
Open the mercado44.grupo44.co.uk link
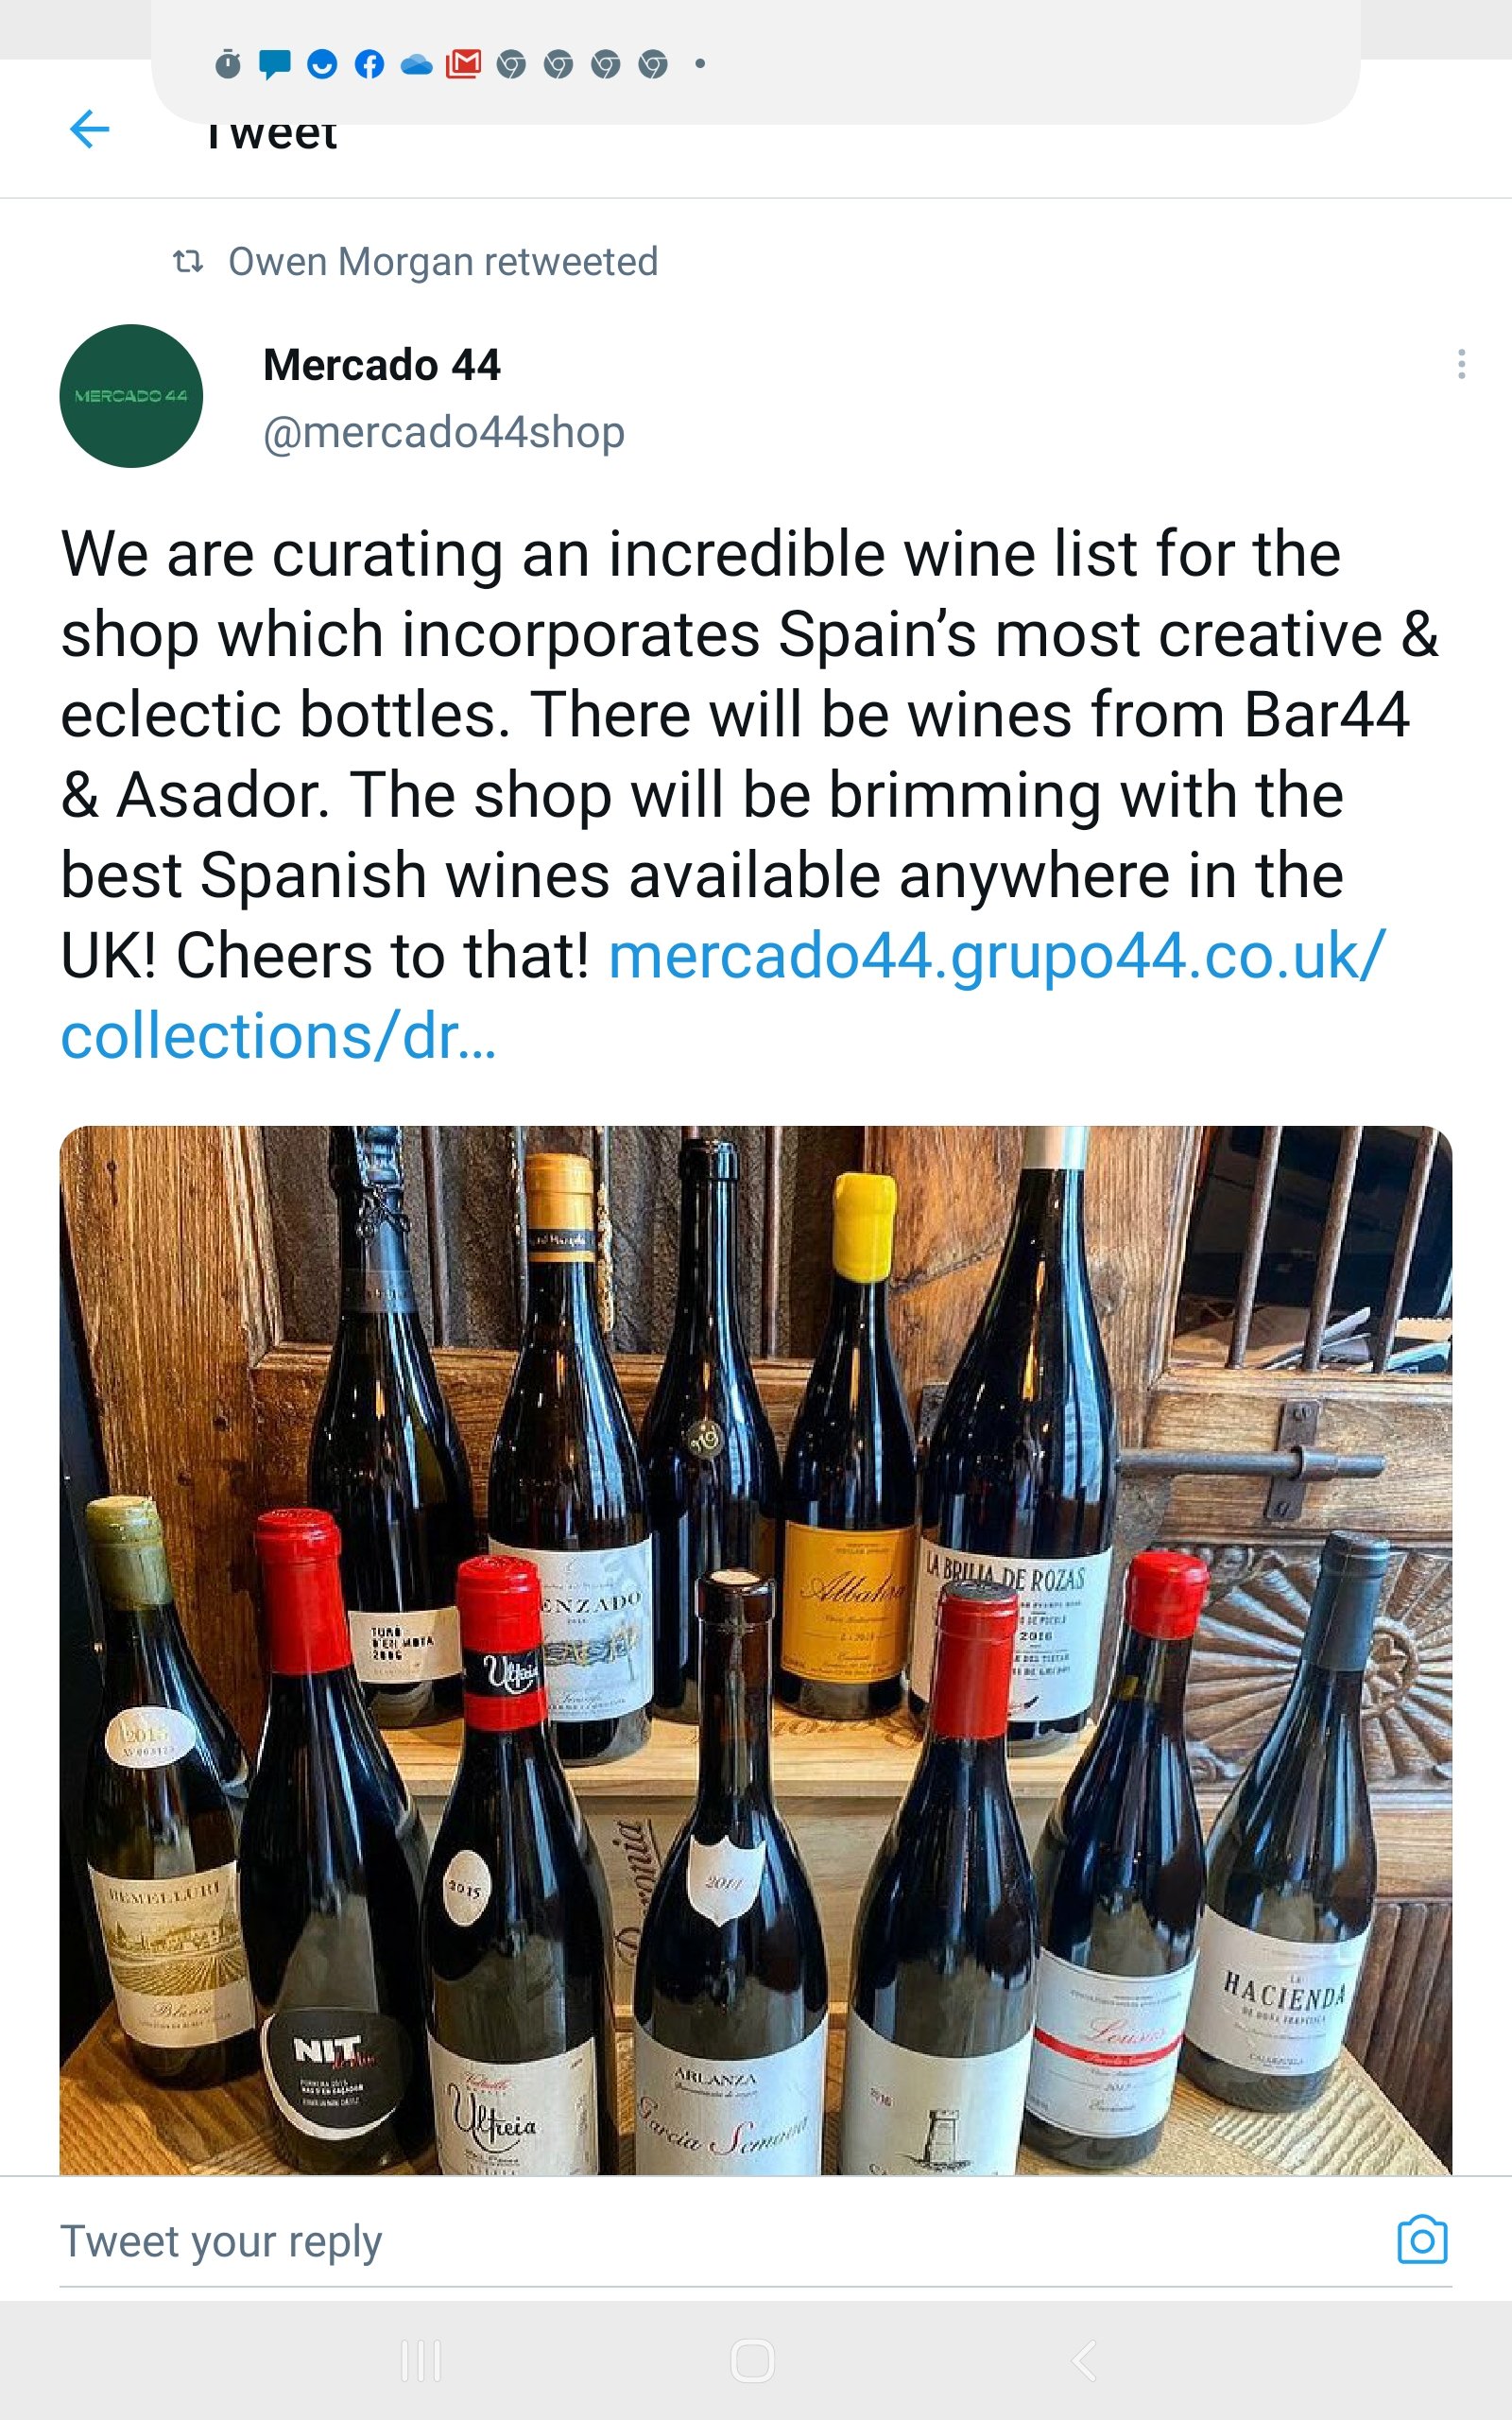point(996,956)
